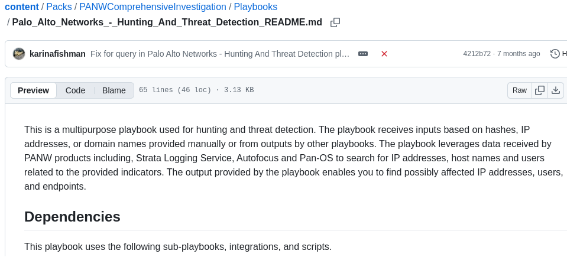Open the Packs breadcrumb folder

click(x=58, y=7)
